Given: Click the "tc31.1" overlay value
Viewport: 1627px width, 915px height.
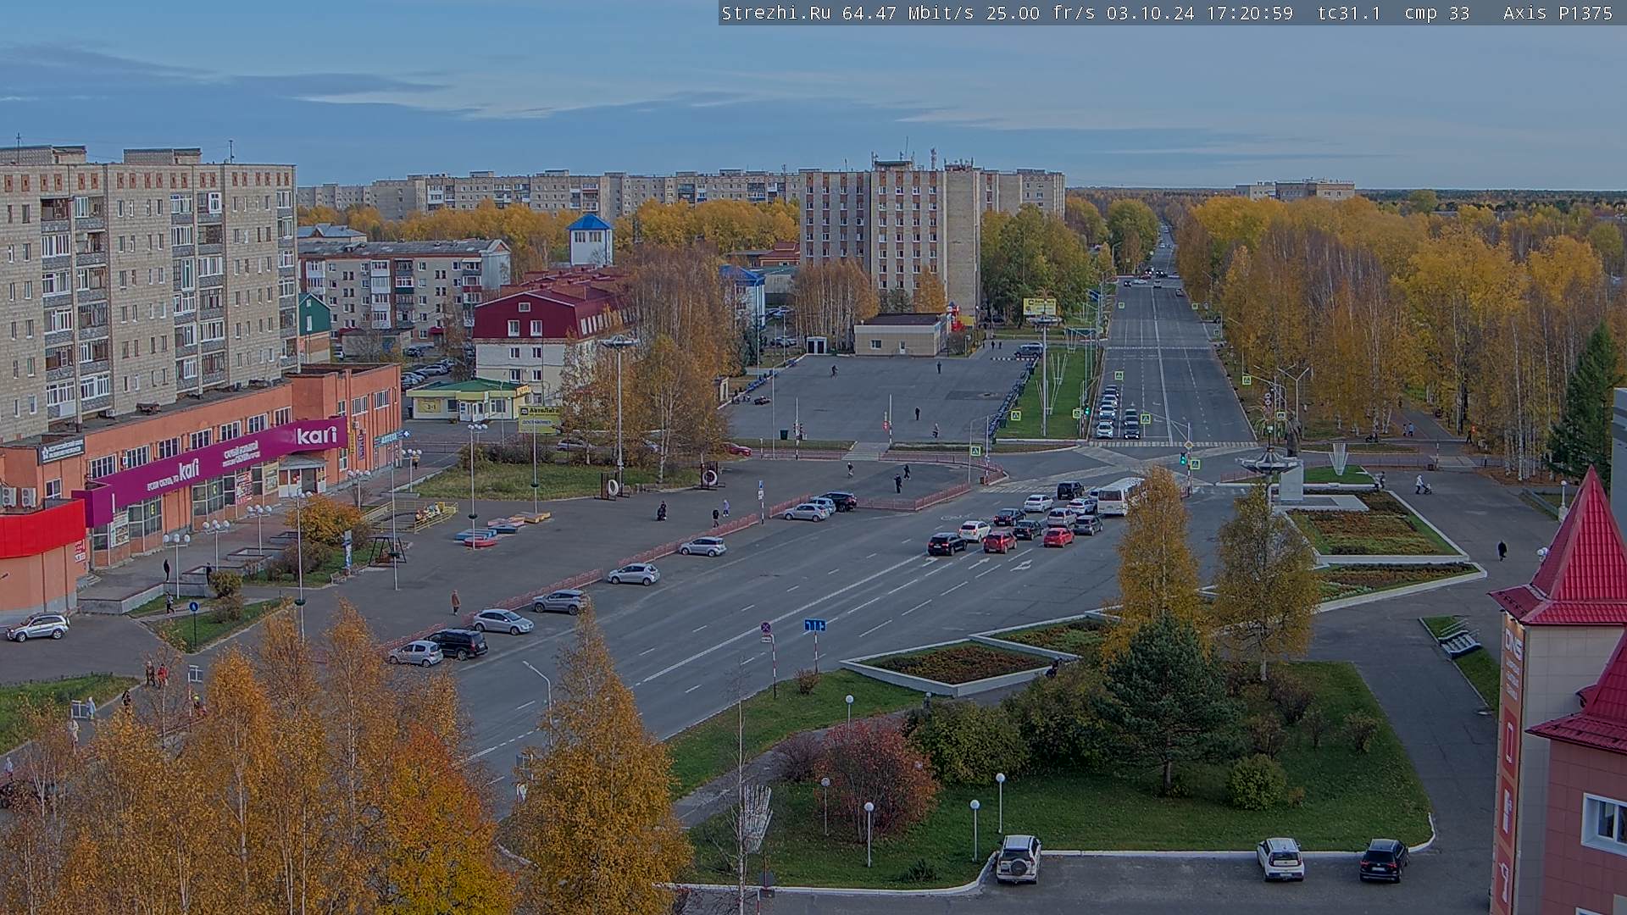Looking at the screenshot, I should coord(1349,13).
